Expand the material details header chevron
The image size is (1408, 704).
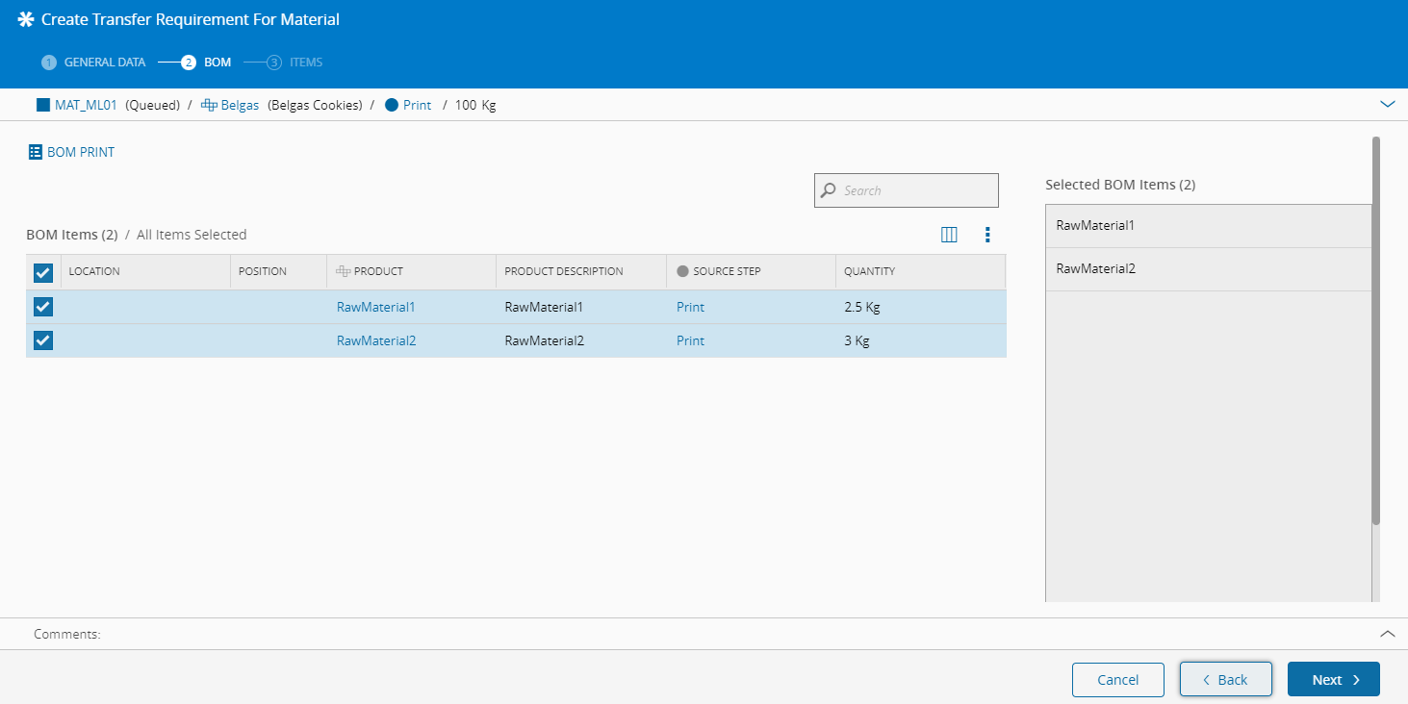point(1387,104)
